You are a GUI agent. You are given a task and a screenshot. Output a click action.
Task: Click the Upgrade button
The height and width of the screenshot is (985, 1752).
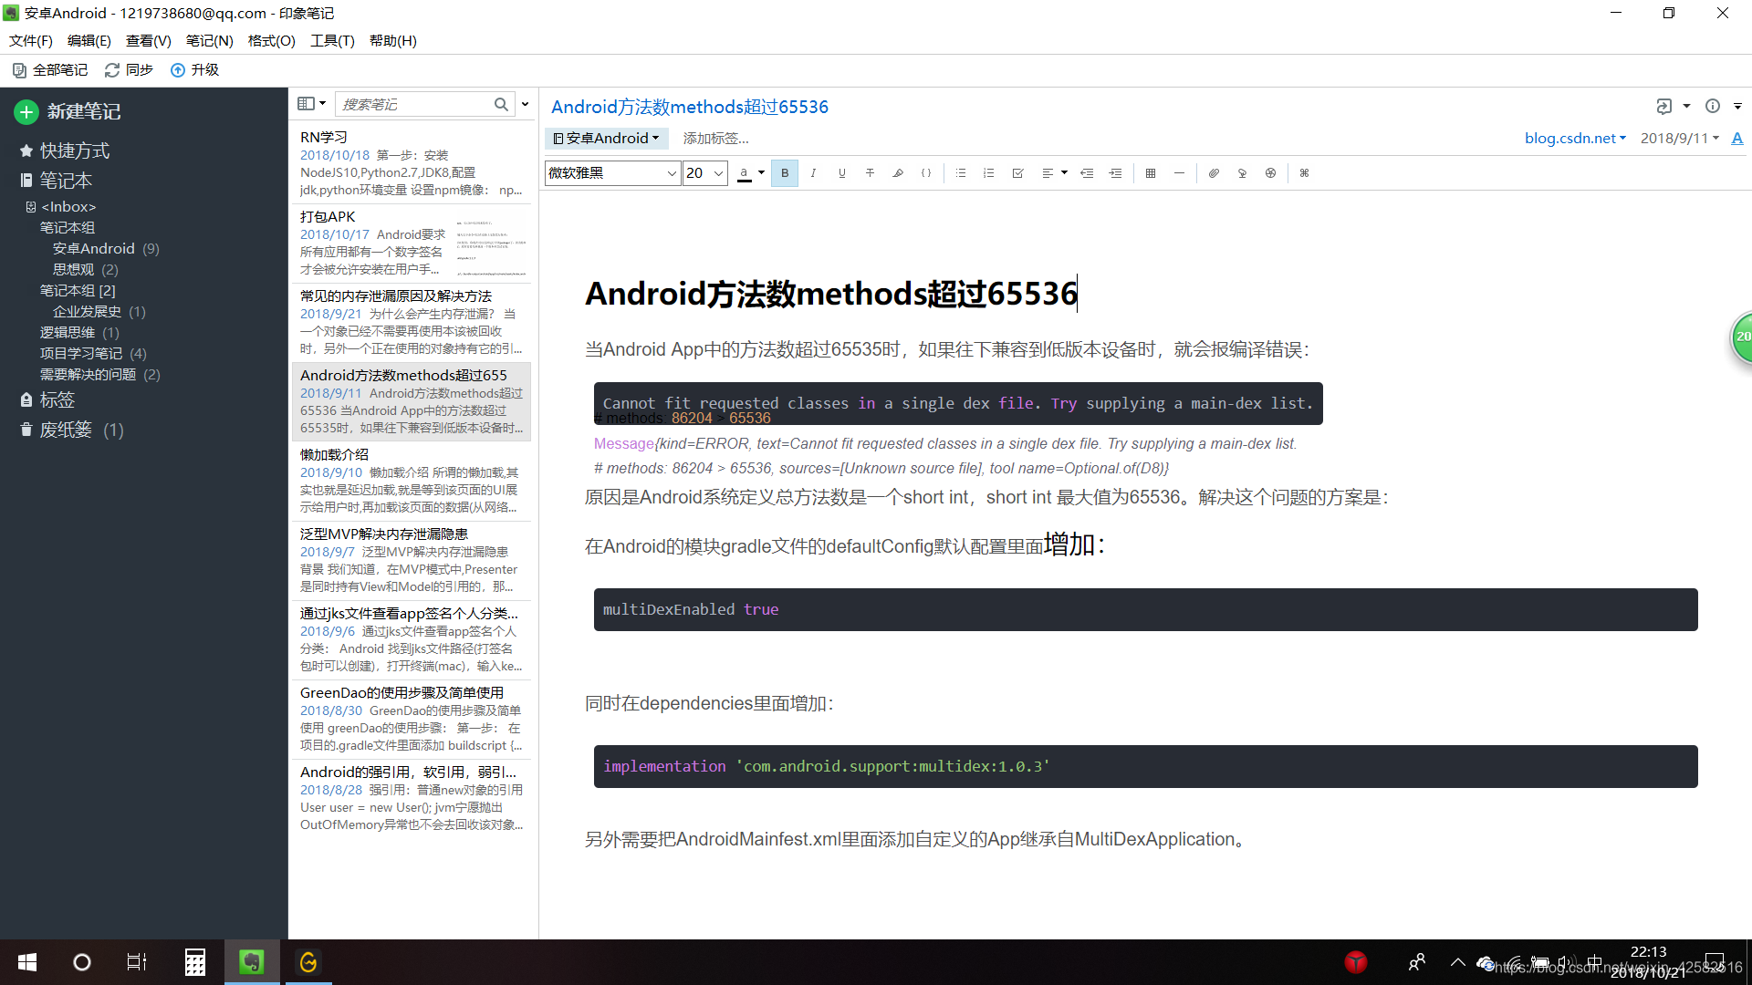point(194,70)
